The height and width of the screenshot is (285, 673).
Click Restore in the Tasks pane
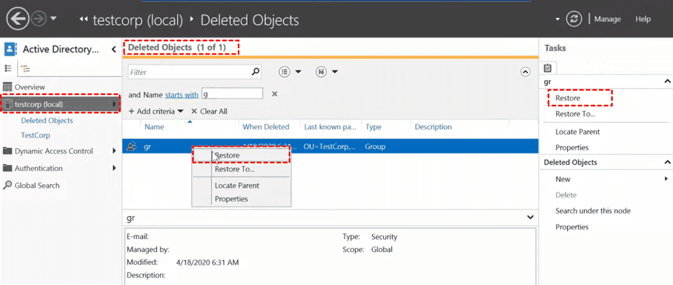pyautogui.click(x=568, y=98)
